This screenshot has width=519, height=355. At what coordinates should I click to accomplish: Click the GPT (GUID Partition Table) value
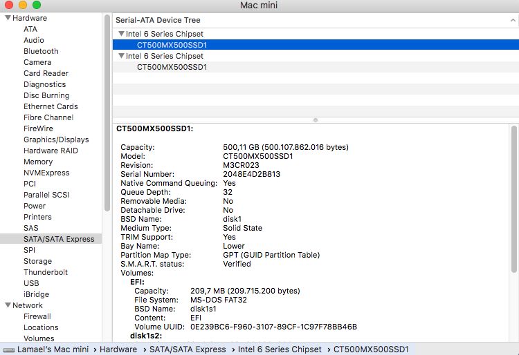[x=271, y=255]
